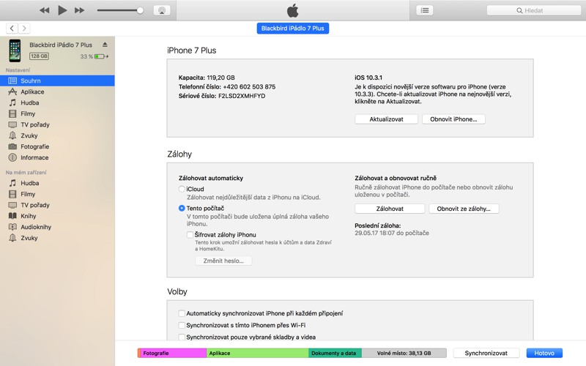Open the list view icon in toolbar

(425, 10)
